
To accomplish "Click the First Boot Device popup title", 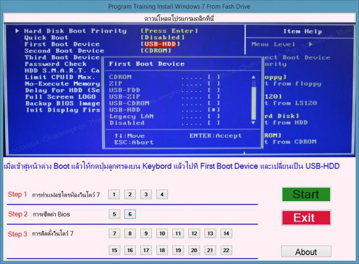I will (x=146, y=64).
